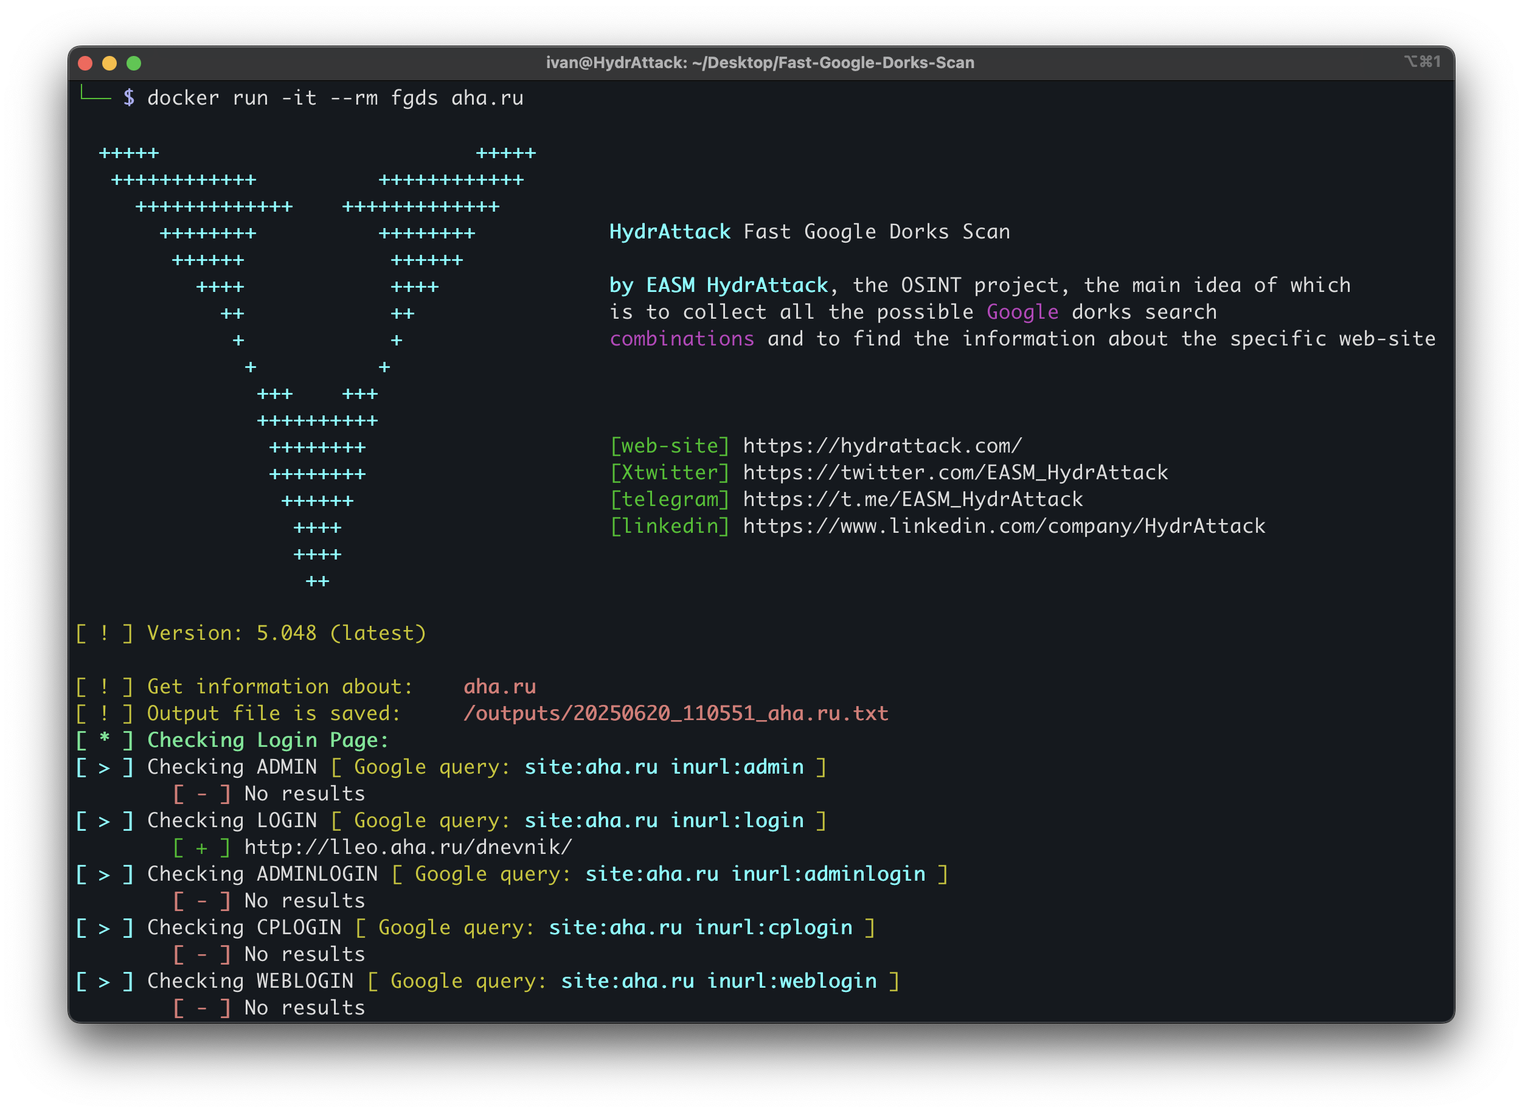Image resolution: width=1523 pixels, height=1113 pixels.
Task: Click the command 'docker run -it --rm fgds aha.ru'
Action: 336,99
